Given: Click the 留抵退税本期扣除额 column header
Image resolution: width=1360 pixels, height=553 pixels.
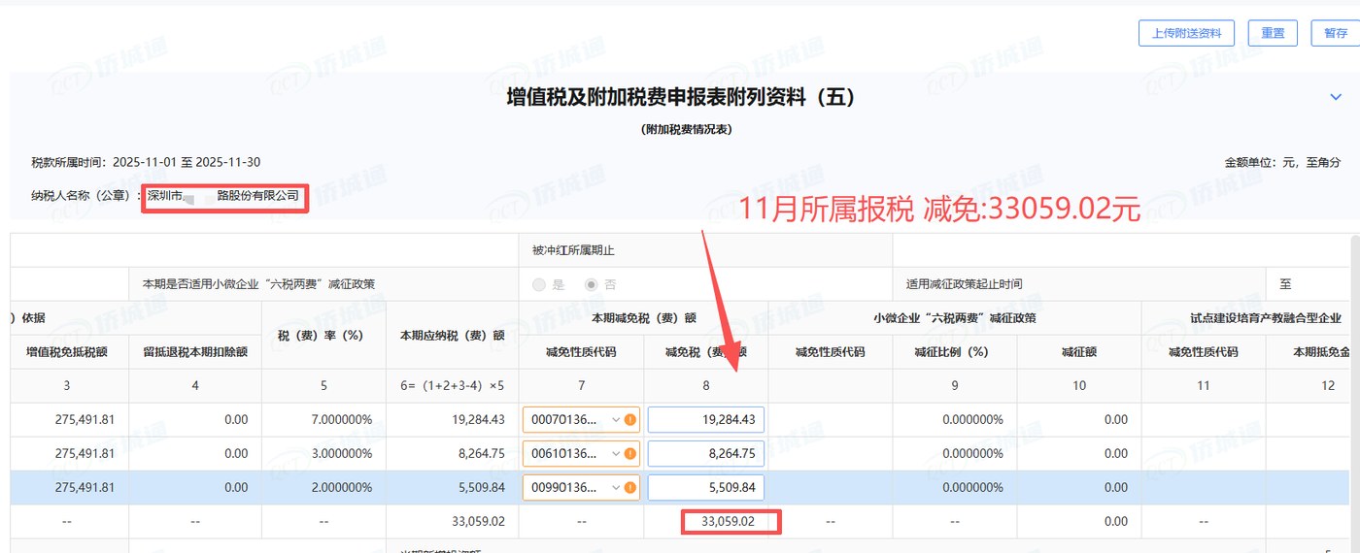Looking at the screenshot, I should (195, 351).
